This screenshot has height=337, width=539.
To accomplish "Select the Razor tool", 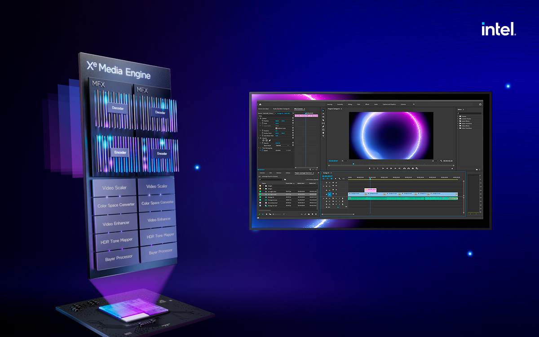I will (x=323, y=120).
